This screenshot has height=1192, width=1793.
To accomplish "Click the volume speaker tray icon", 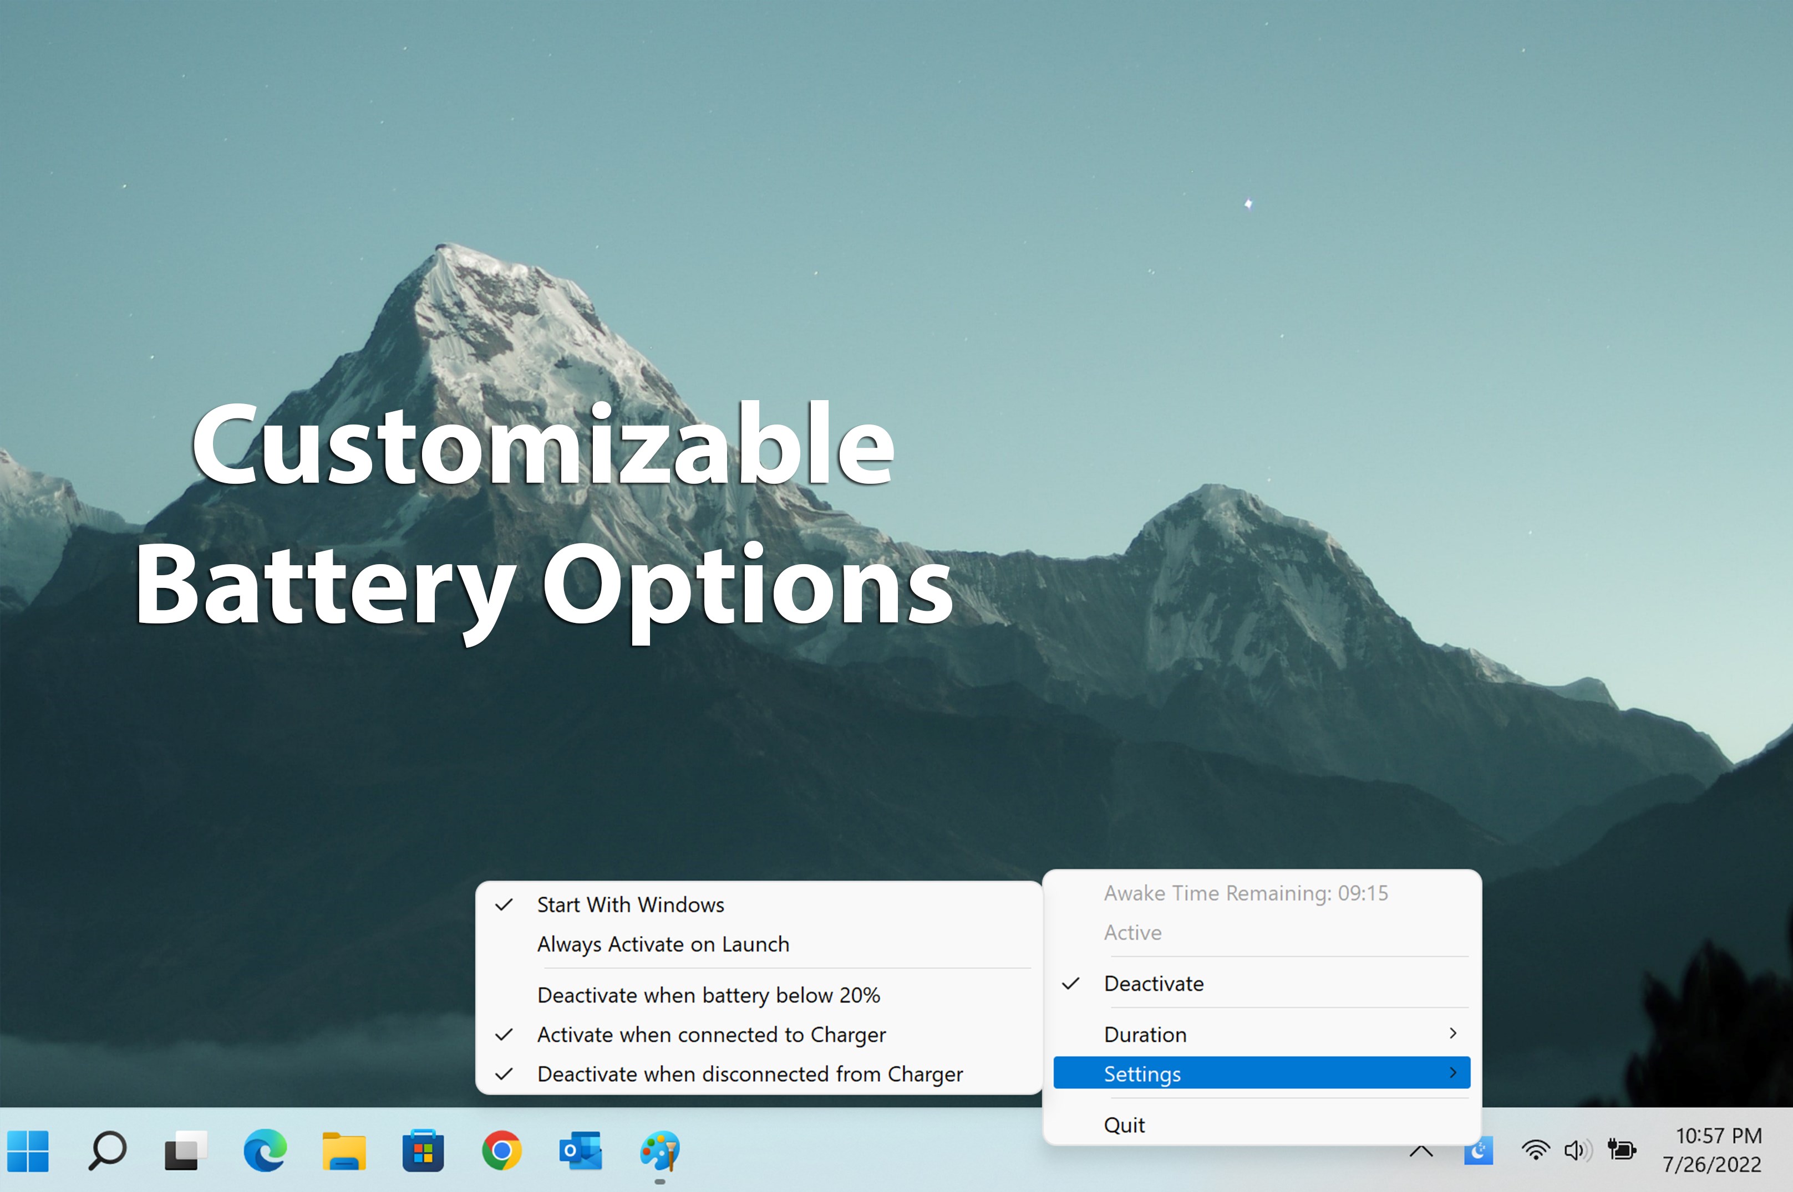I will (1578, 1150).
